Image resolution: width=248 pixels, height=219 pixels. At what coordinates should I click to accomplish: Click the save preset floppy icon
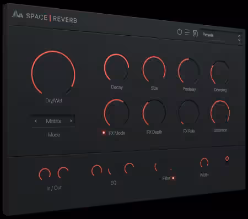pos(195,34)
